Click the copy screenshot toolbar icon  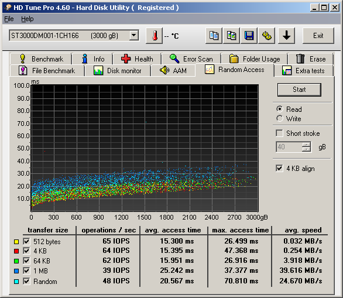pos(231,36)
